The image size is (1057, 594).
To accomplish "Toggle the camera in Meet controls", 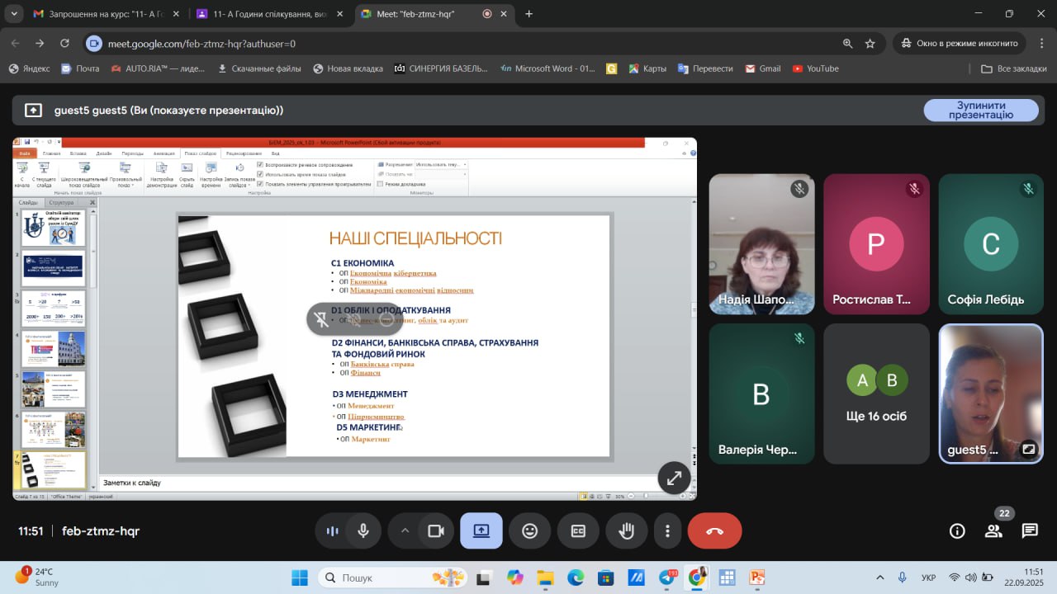I will click(x=436, y=531).
